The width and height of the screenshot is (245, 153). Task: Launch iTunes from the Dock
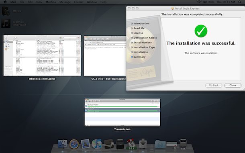pyautogui.click(x=97, y=144)
